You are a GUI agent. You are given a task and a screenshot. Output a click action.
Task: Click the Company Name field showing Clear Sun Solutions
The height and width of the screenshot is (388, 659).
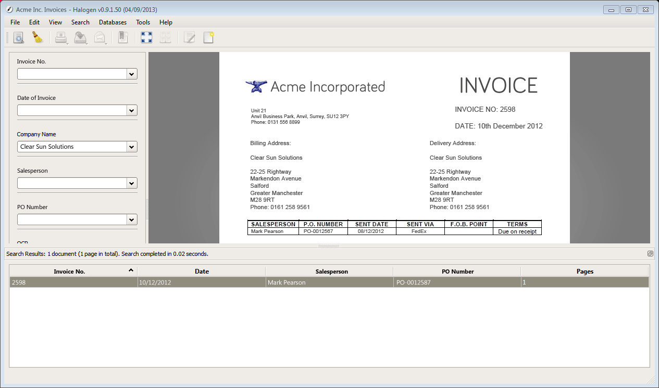[72, 147]
